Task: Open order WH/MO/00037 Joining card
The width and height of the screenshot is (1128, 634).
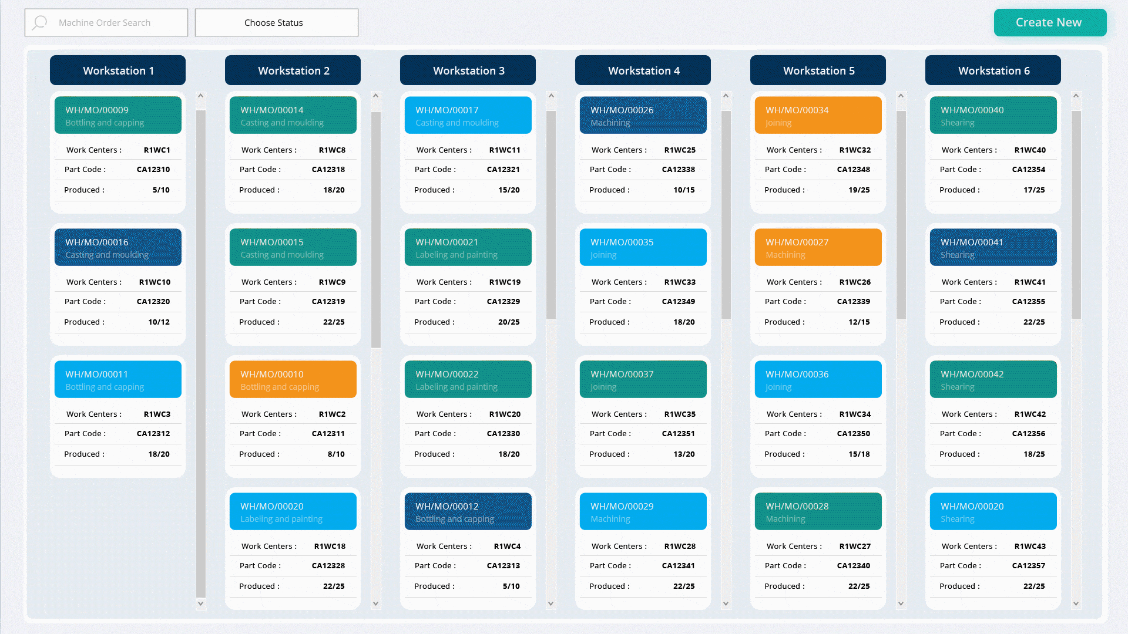Action: tap(643, 379)
